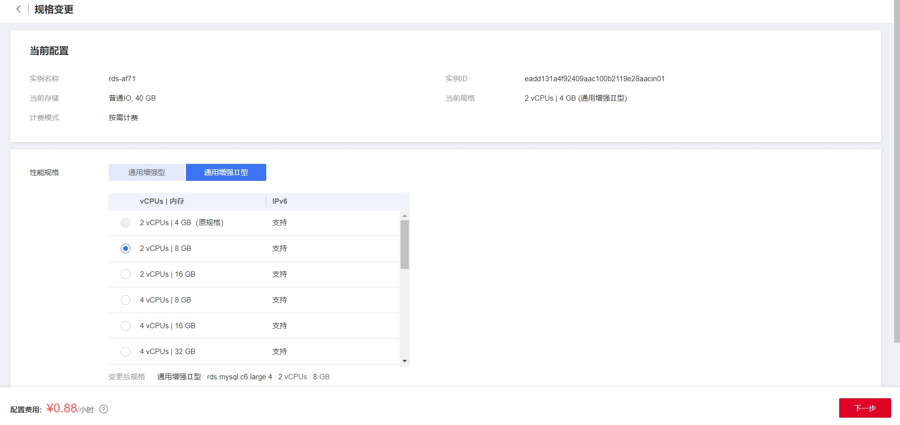Screen dimensions: 900x425
Task: Click the 当前配置 section heading
Action: (x=49, y=51)
